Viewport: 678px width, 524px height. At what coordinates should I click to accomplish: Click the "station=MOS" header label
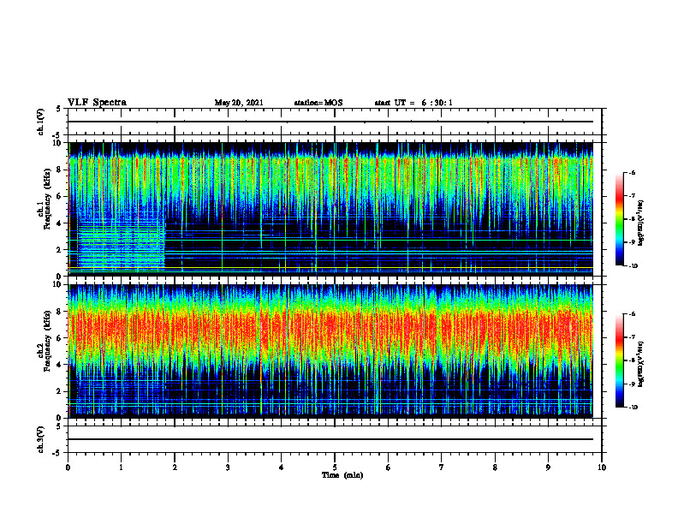coord(318,103)
